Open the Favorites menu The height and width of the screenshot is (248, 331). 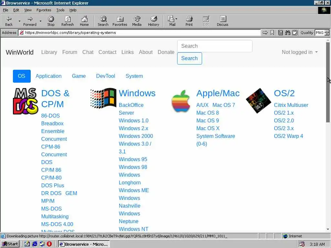44,10
